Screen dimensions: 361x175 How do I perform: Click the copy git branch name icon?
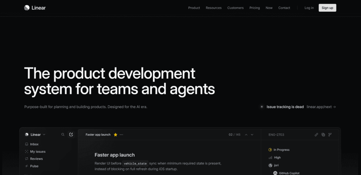click(x=330, y=135)
